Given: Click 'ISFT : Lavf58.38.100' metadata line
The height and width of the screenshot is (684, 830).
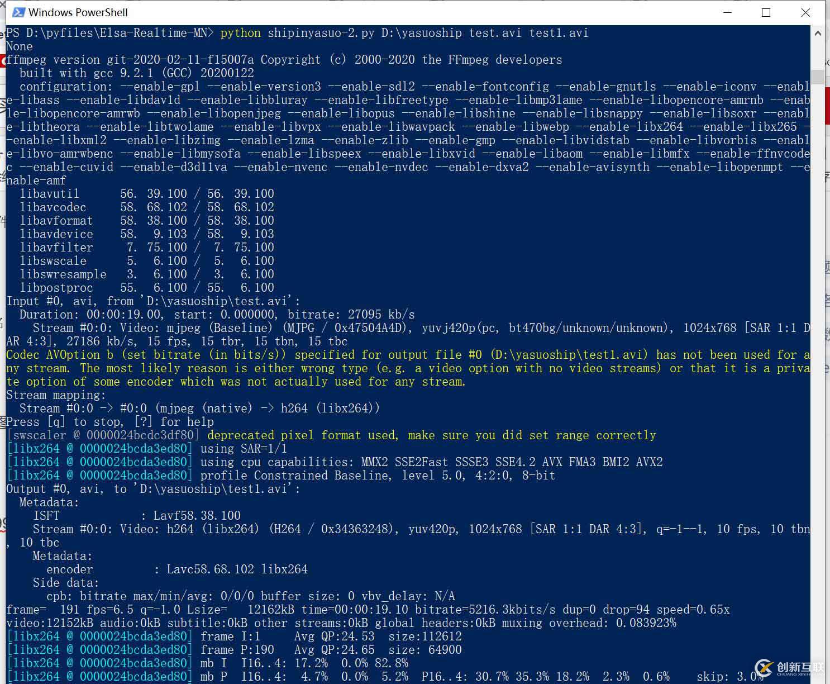Looking at the screenshot, I should tap(137, 516).
